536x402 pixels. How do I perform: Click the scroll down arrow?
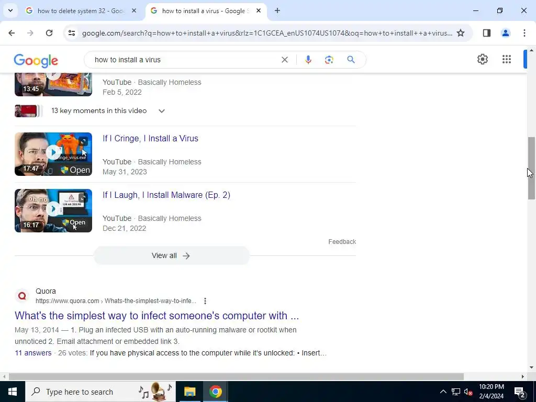pos(531,368)
